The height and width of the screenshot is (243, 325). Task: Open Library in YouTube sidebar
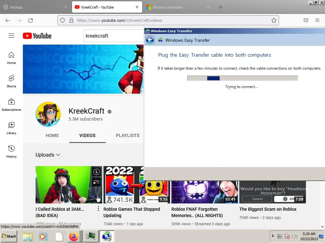pos(11,128)
